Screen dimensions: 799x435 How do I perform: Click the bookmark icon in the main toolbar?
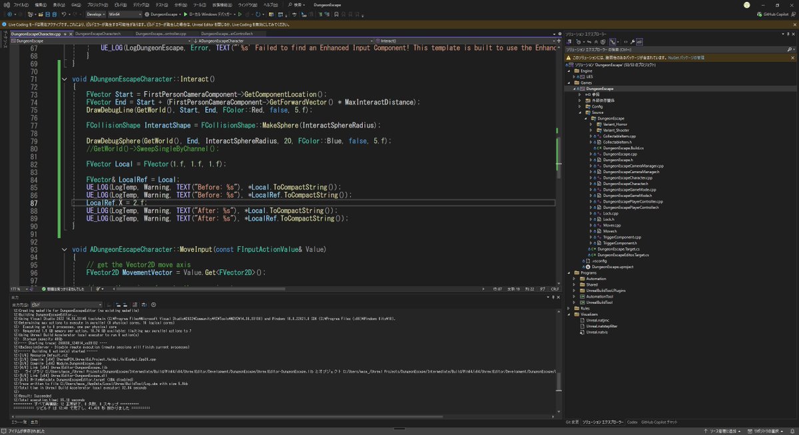tap(336, 13)
